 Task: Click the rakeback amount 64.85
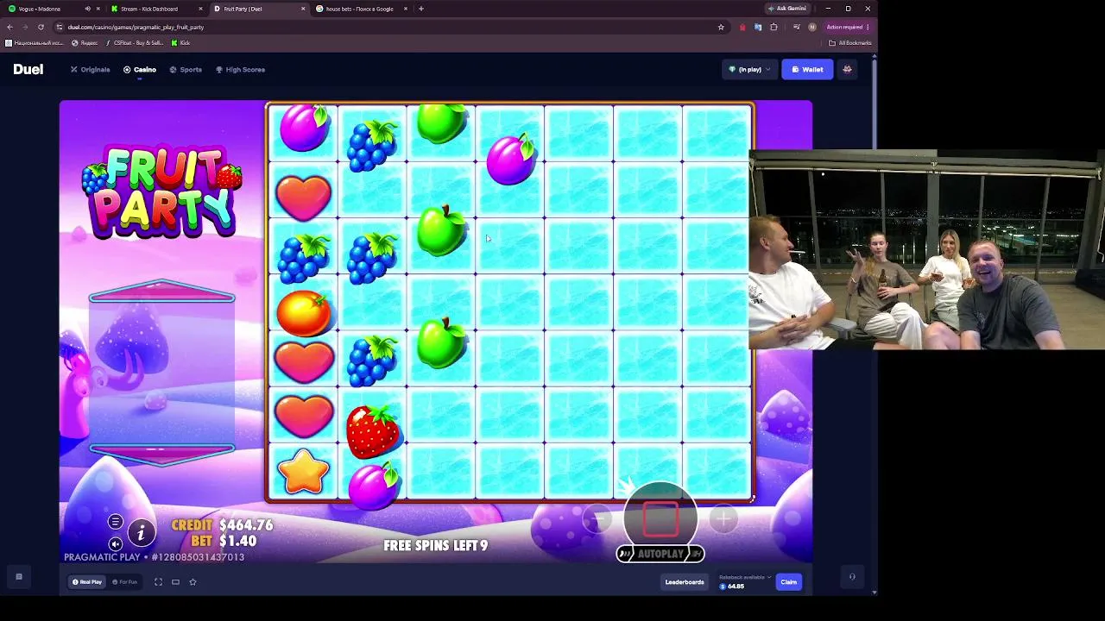click(732, 586)
